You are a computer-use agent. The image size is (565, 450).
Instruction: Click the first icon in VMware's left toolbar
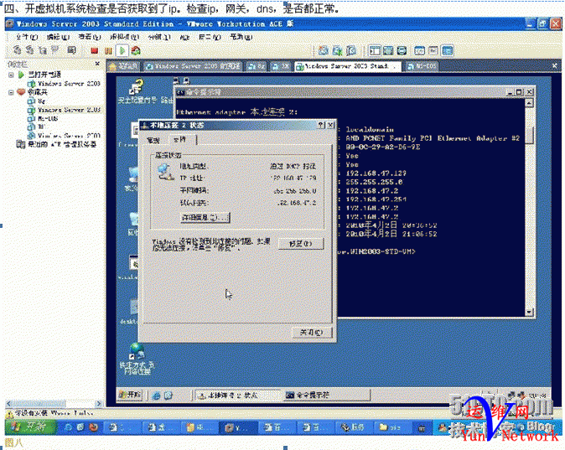click(17, 50)
